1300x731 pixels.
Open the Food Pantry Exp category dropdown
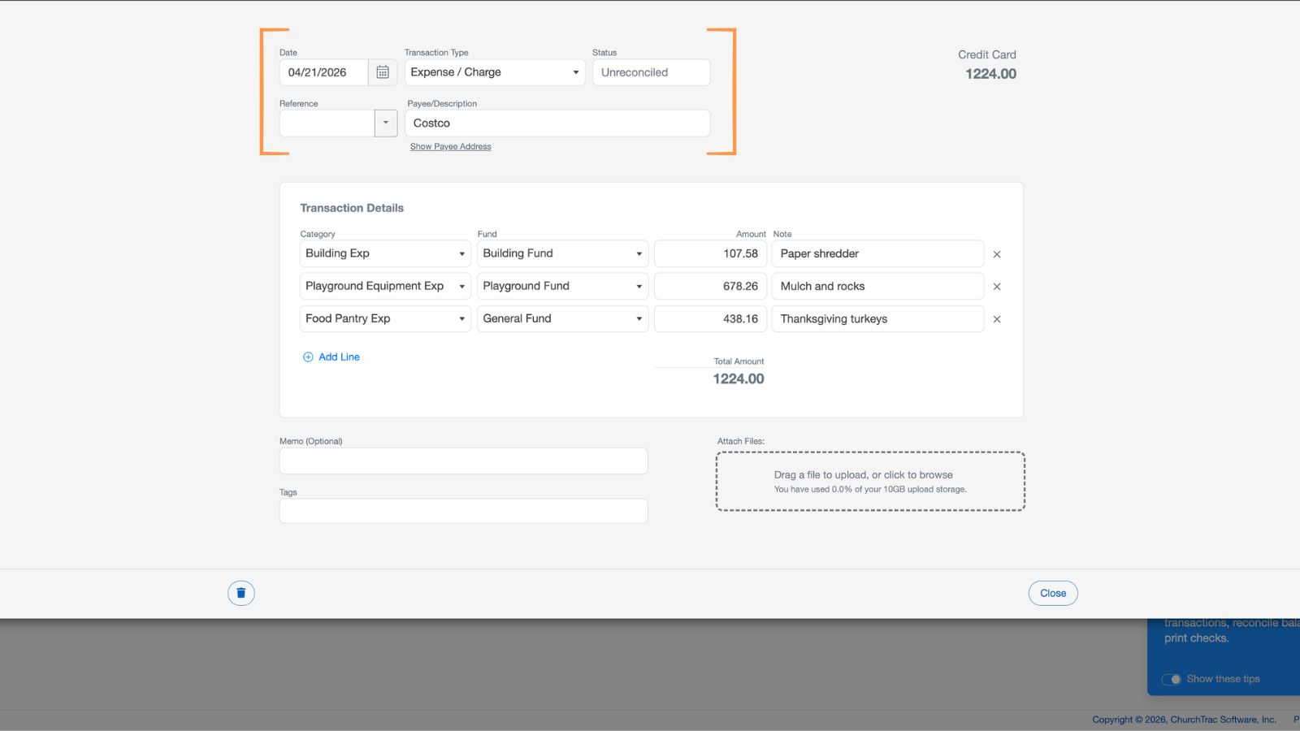(384, 318)
